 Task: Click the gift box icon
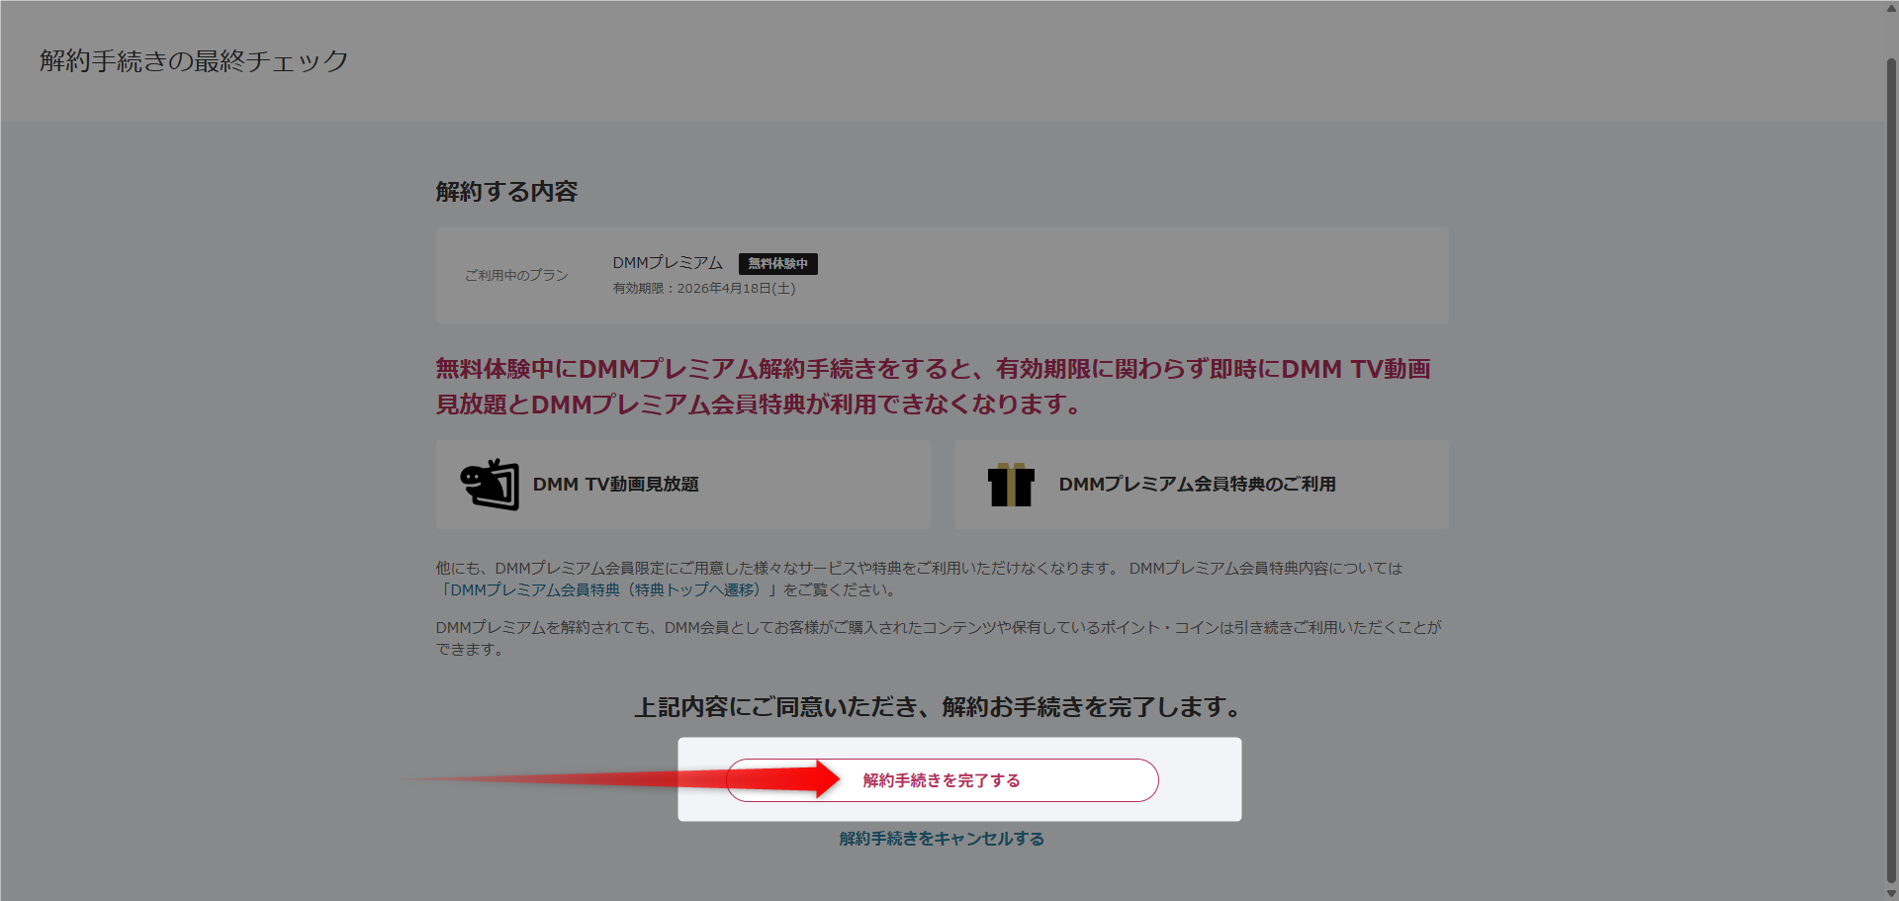[1011, 485]
